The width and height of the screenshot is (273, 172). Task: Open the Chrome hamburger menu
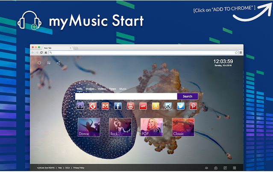click(x=241, y=52)
